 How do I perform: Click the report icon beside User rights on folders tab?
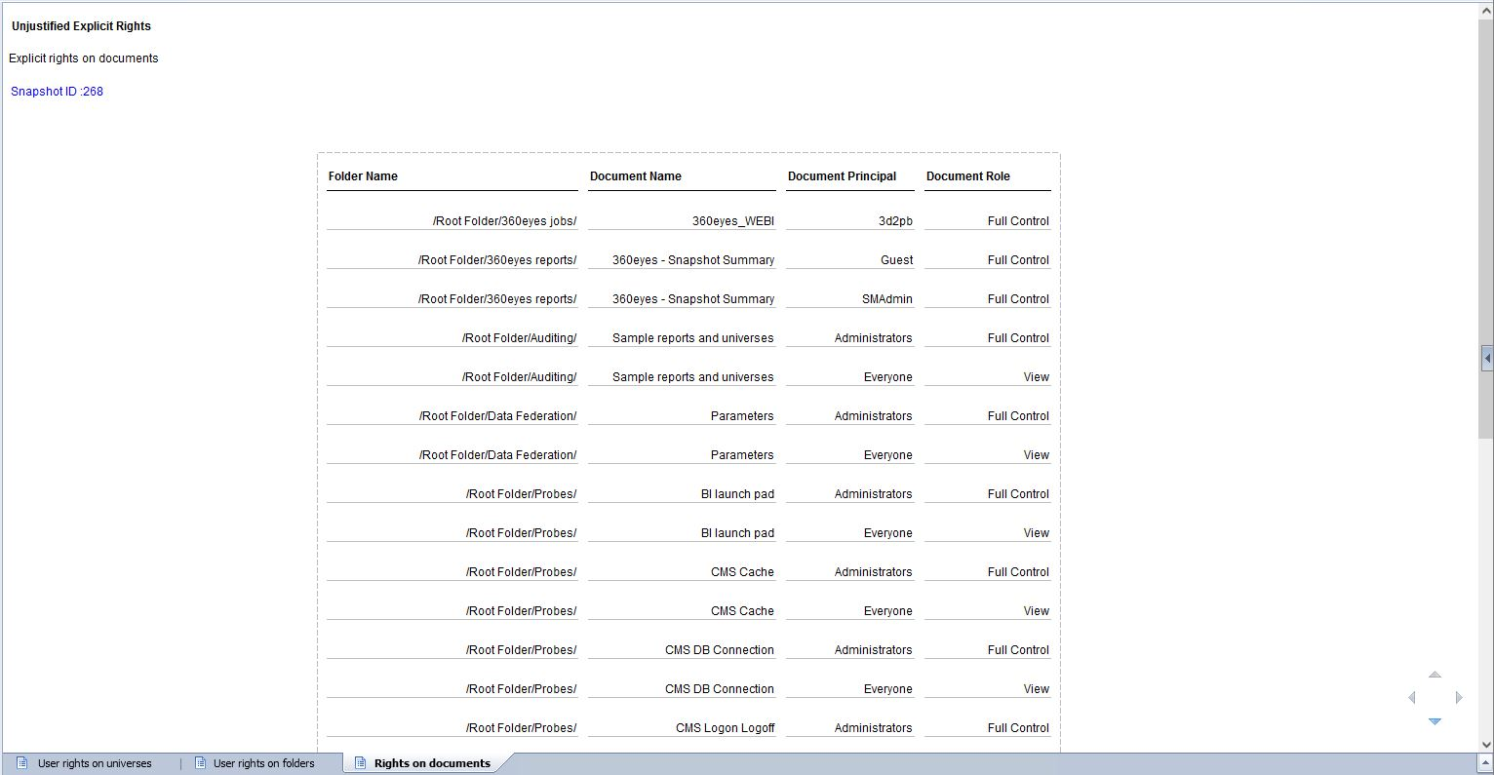pos(200,763)
